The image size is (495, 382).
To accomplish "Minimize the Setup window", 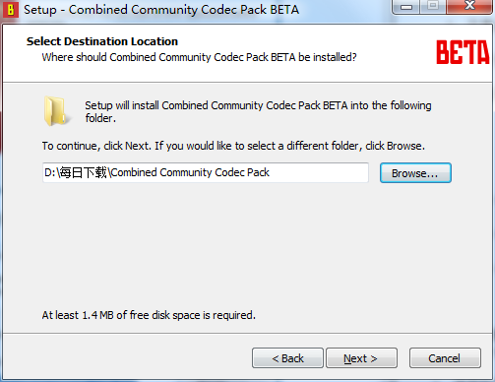I will click(406, 7).
